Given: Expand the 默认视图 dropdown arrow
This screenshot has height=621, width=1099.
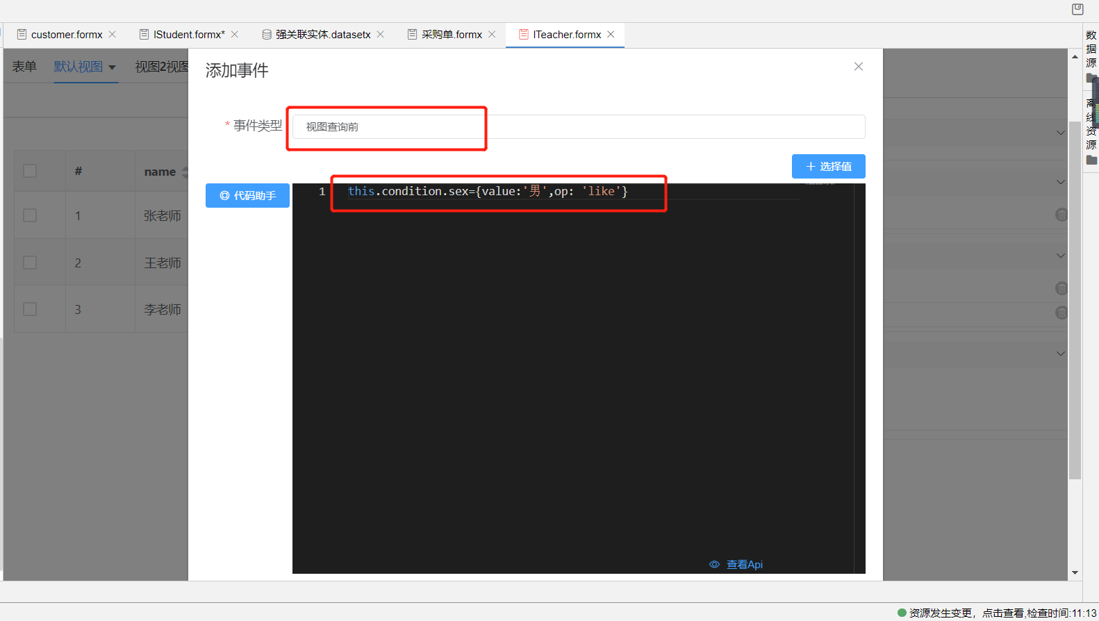Looking at the screenshot, I should coord(112,67).
